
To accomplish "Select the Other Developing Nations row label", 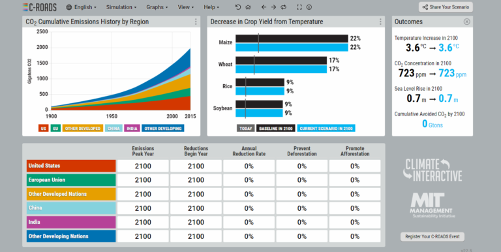I will [71, 236].
